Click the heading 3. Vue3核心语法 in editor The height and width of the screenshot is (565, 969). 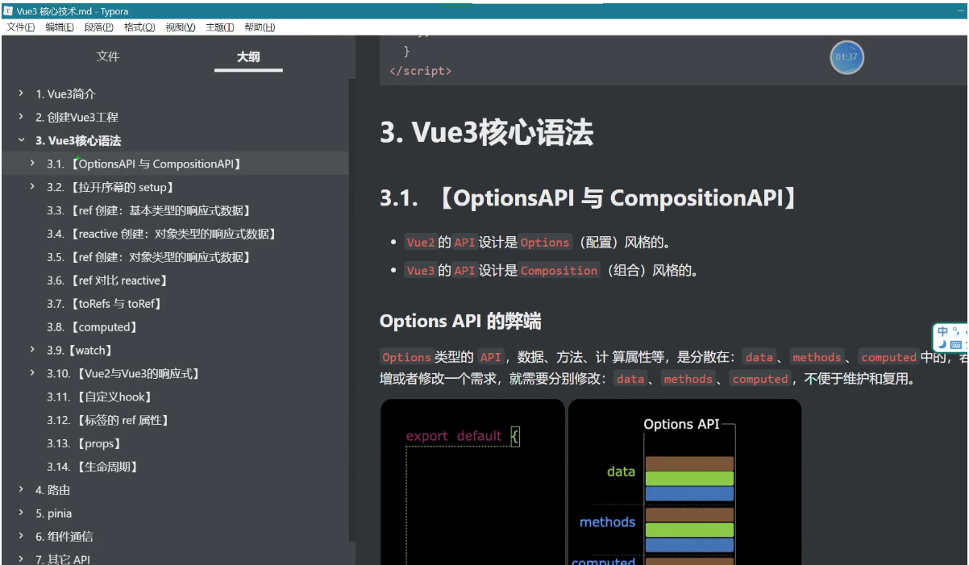point(487,133)
